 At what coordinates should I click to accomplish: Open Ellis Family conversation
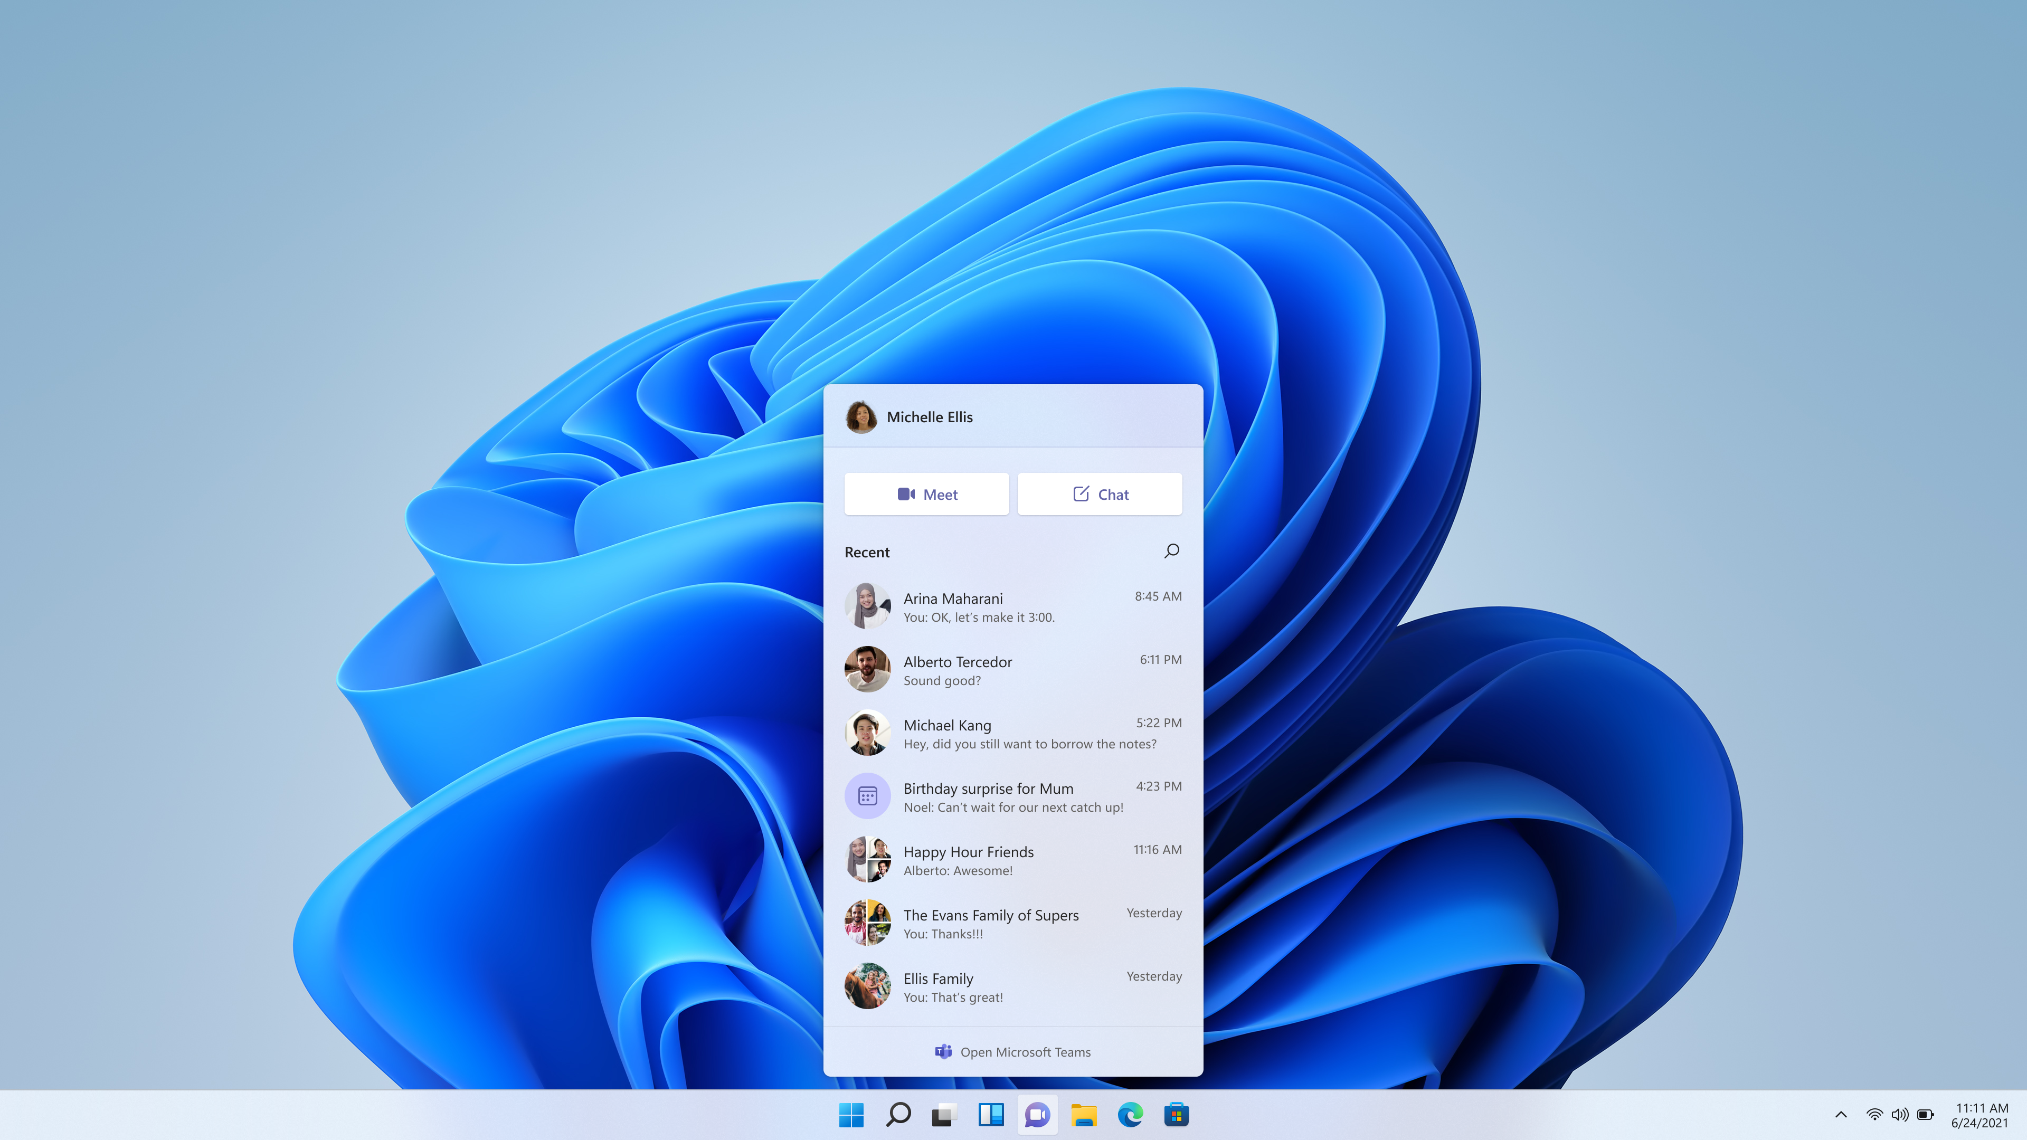(1013, 985)
